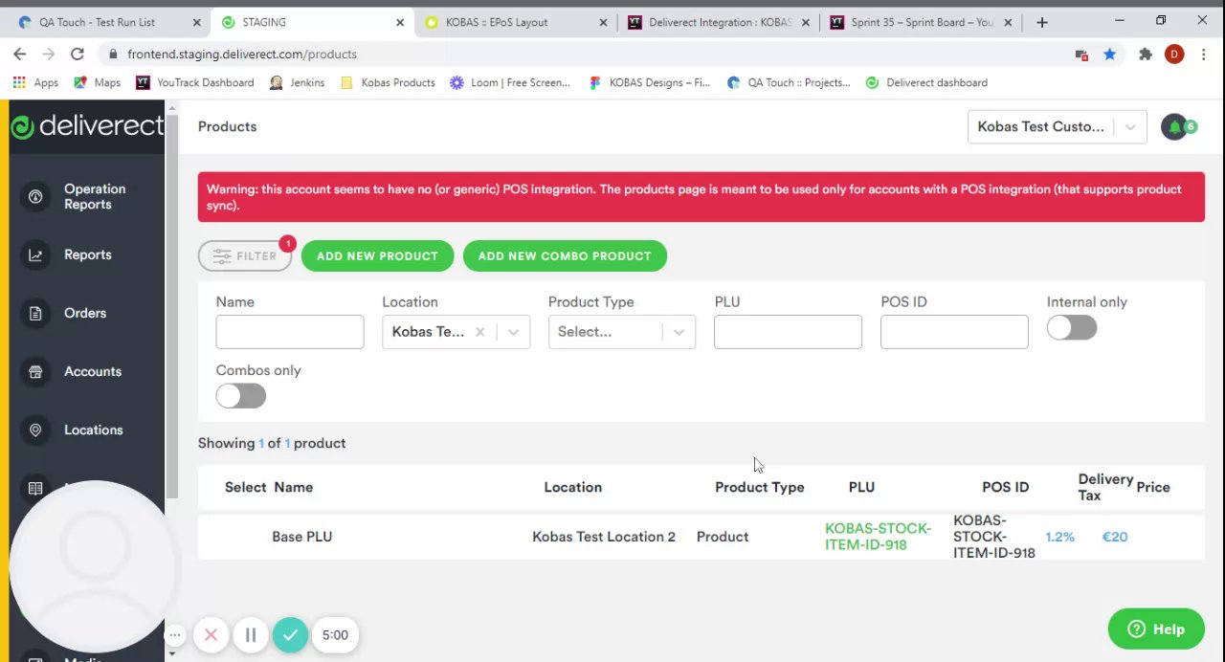Image resolution: width=1225 pixels, height=662 pixels.
Task: Switch to Deliverect Integration KOBAS tab
Action: tap(718, 22)
